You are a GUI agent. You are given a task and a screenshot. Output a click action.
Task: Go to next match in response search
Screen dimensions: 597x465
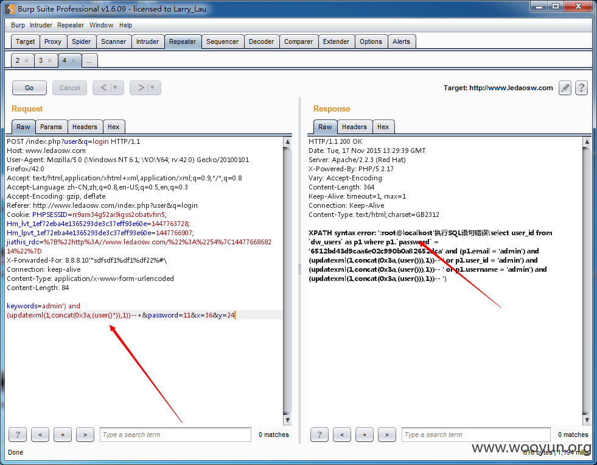click(387, 435)
